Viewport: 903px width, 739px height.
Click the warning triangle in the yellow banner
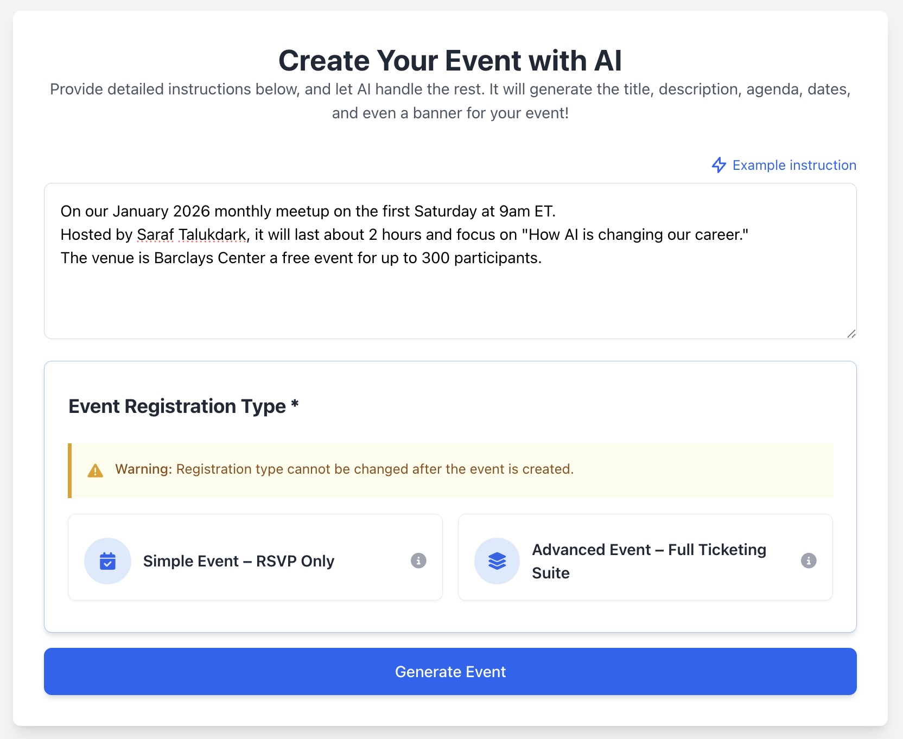point(96,470)
